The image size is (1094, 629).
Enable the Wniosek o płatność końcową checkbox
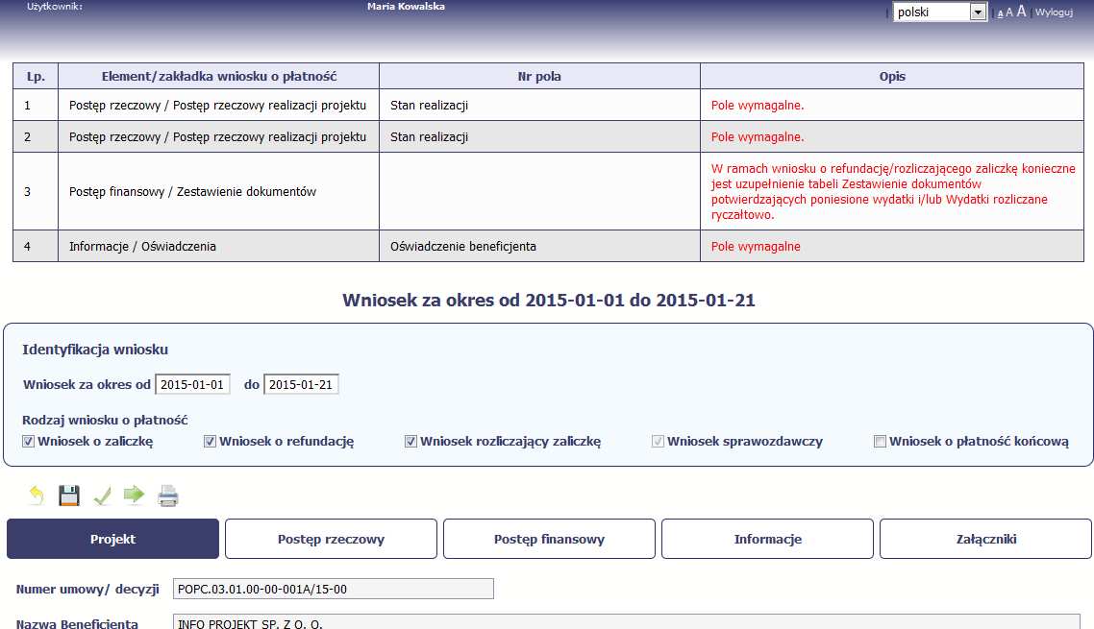[880, 442]
